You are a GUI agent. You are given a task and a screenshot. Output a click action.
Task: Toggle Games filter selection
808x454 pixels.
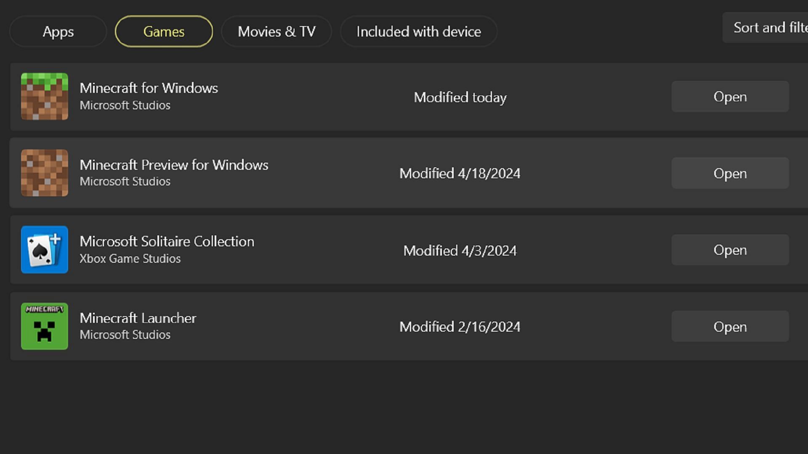(x=164, y=32)
